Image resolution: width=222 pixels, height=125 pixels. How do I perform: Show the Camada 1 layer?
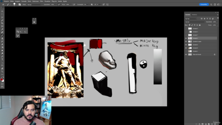tap(186, 51)
